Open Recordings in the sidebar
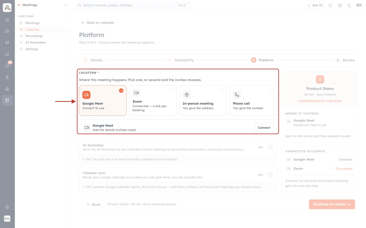The width and height of the screenshot is (366, 228). (x=43, y=36)
